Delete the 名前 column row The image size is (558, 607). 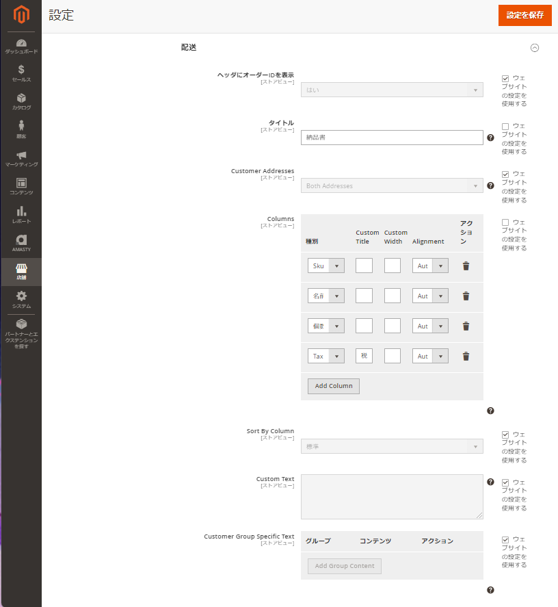(466, 296)
